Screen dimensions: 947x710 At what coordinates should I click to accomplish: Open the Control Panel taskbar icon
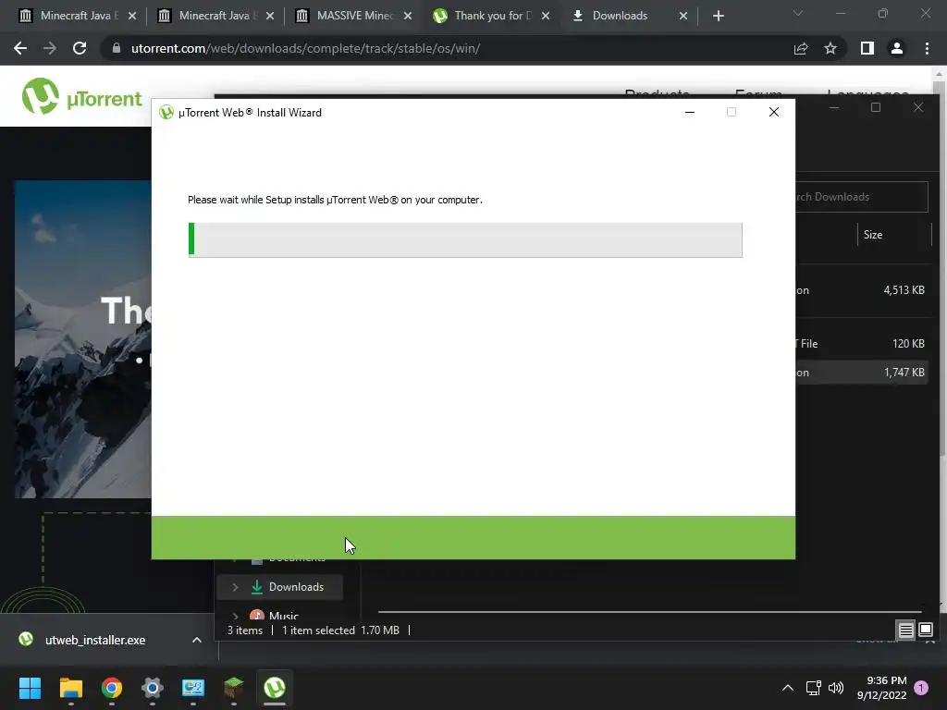[x=193, y=688]
